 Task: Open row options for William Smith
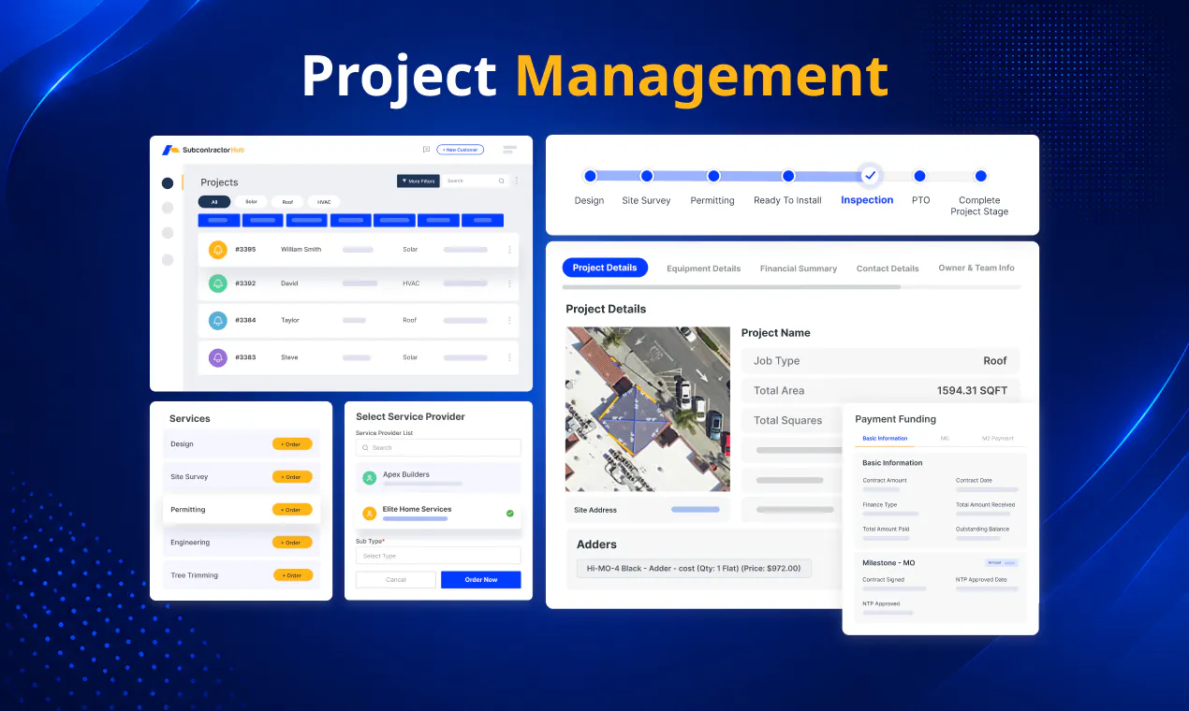509,250
